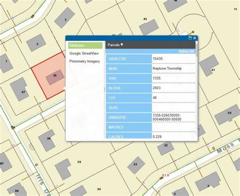
Task: Open the Parcels layer dropdown
Action: [115, 45]
